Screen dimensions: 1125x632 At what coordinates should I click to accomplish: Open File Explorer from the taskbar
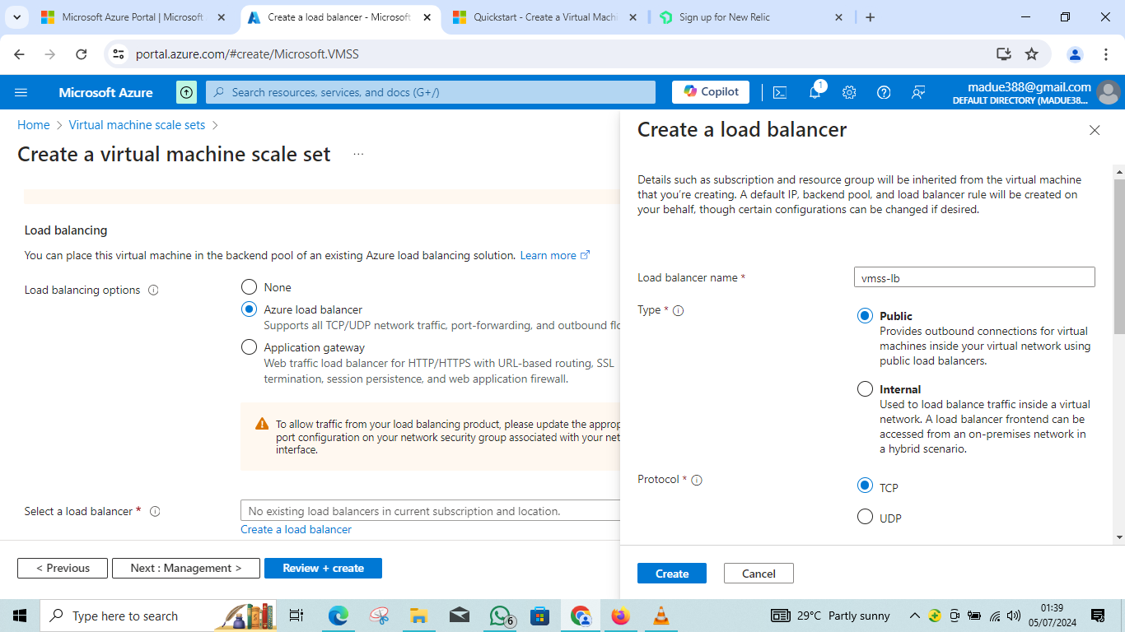[x=418, y=616]
